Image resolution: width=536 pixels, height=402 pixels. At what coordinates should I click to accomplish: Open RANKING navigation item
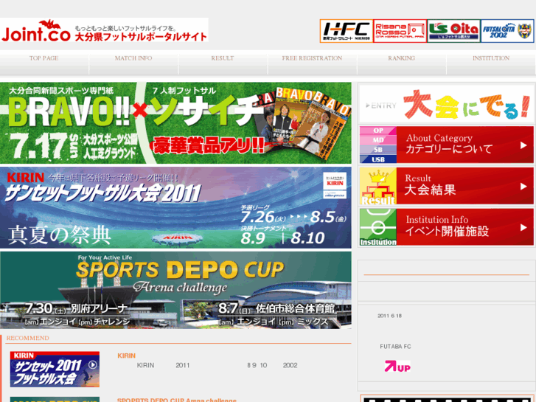(401, 58)
